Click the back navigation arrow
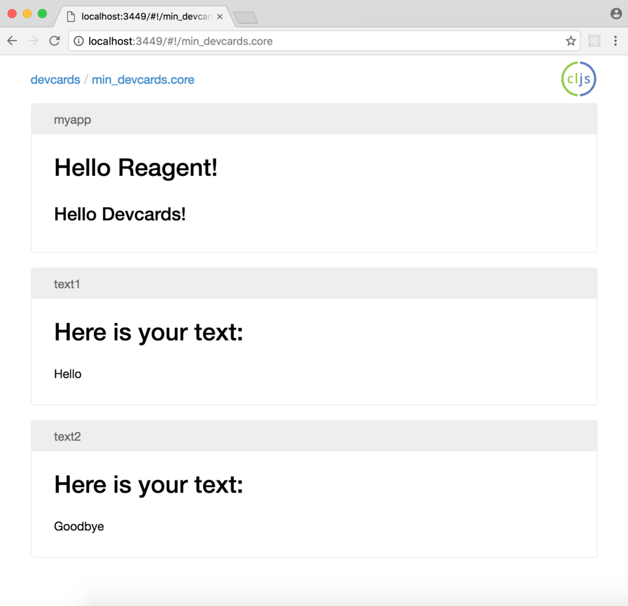Screen dimensions: 628x606 (12, 40)
